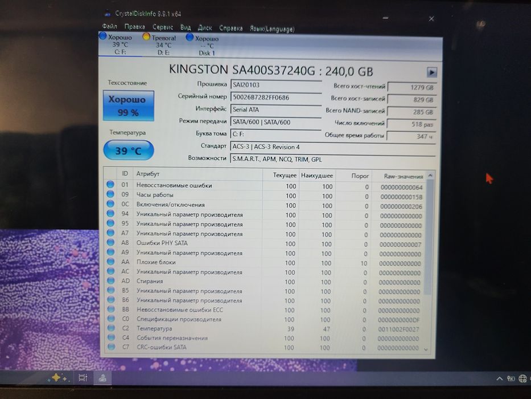Click the Порог column header

353,176
